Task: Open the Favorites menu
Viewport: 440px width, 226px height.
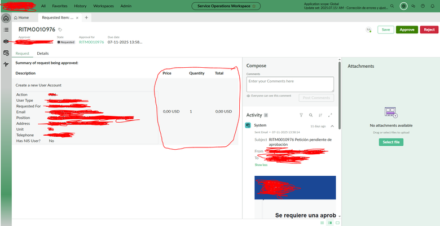Action: 60,6
